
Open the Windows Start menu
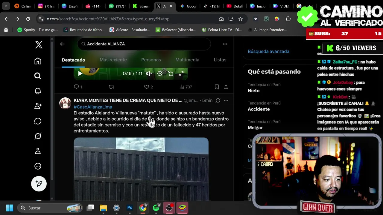(x=10, y=208)
